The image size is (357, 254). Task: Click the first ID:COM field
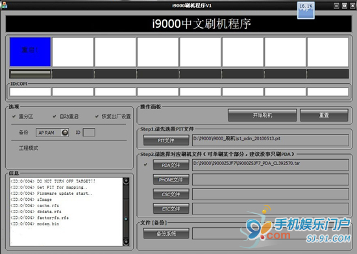coord(30,92)
